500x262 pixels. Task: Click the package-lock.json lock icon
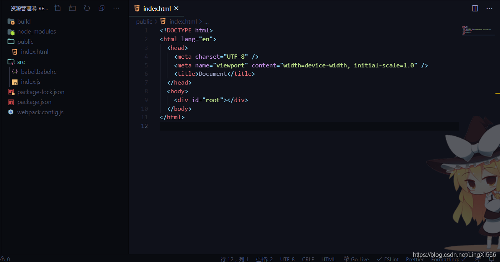[11, 92]
